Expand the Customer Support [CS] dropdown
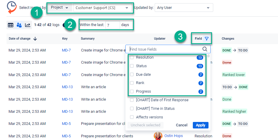The height and width of the screenshot is (140, 278). pyautogui.click(x=102, y=8)
